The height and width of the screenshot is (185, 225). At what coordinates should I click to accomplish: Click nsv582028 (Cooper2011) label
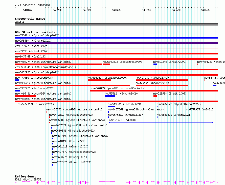pyautogui.click(x=152, y=83)
